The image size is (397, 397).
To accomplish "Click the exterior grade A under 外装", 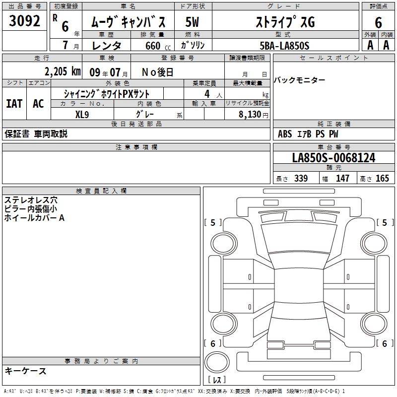I will tap(370, 45).
